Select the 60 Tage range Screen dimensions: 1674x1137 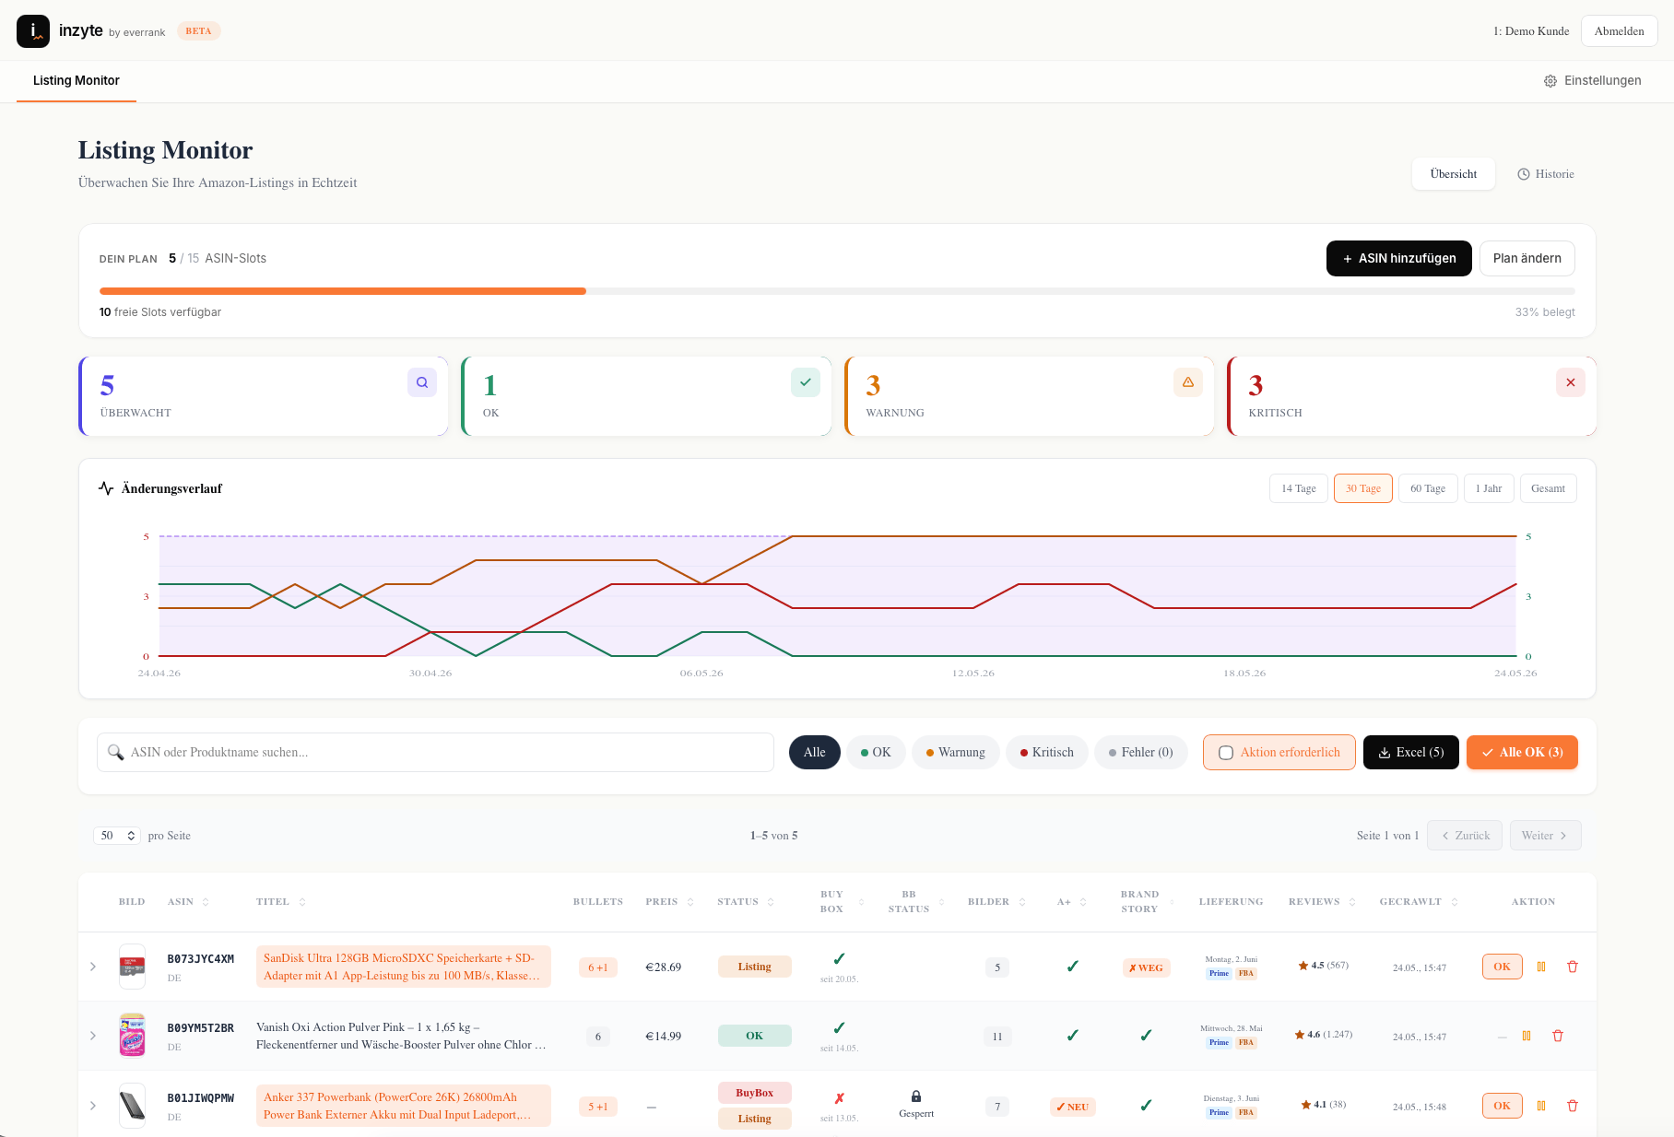pyautogui.click(x=1427, y=488)
